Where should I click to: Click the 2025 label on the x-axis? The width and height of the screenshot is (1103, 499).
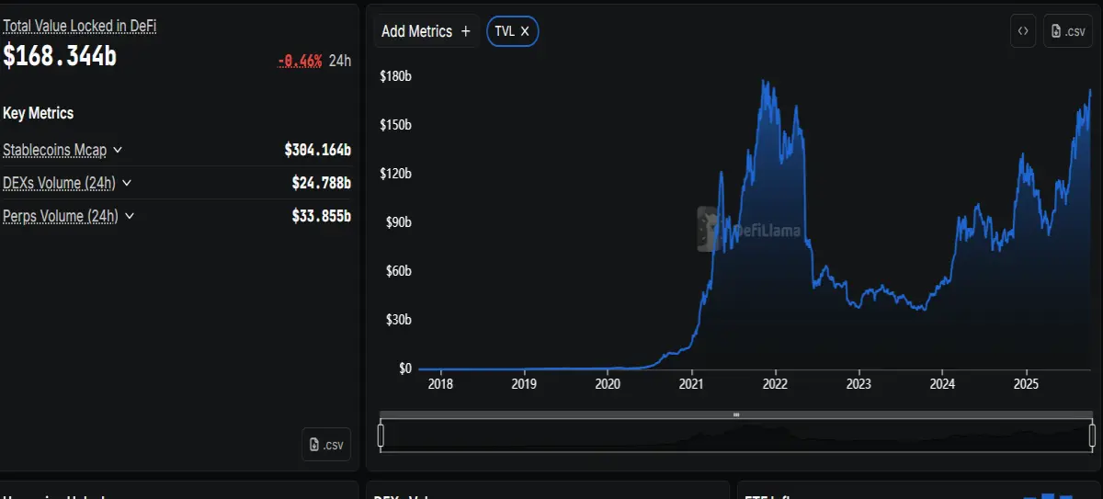click(x=1026, y=384)
